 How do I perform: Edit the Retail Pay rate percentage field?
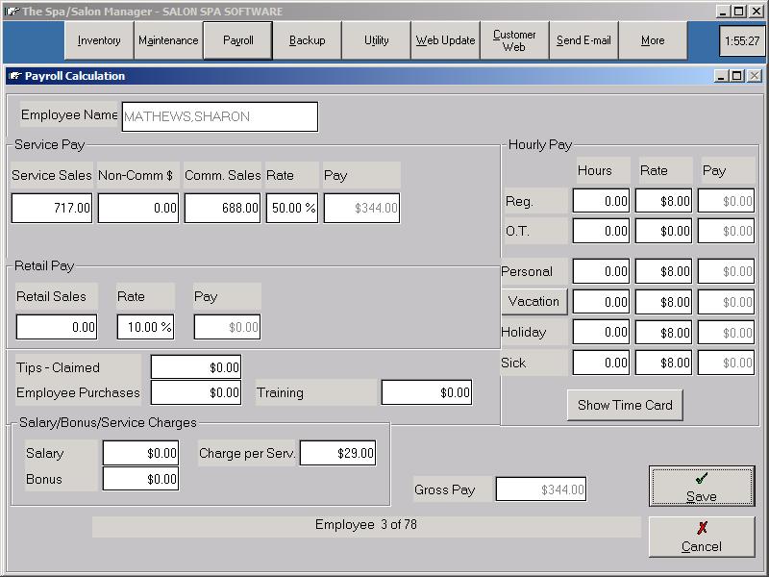point(145,327)
